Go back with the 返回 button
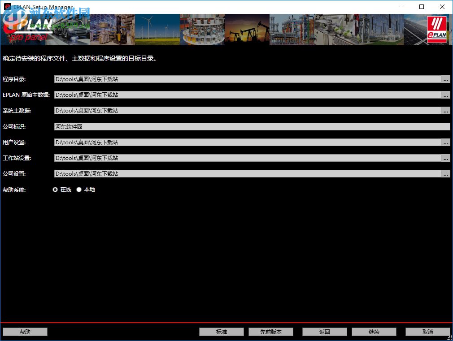453x341 pixels. [x=324, y=332]
